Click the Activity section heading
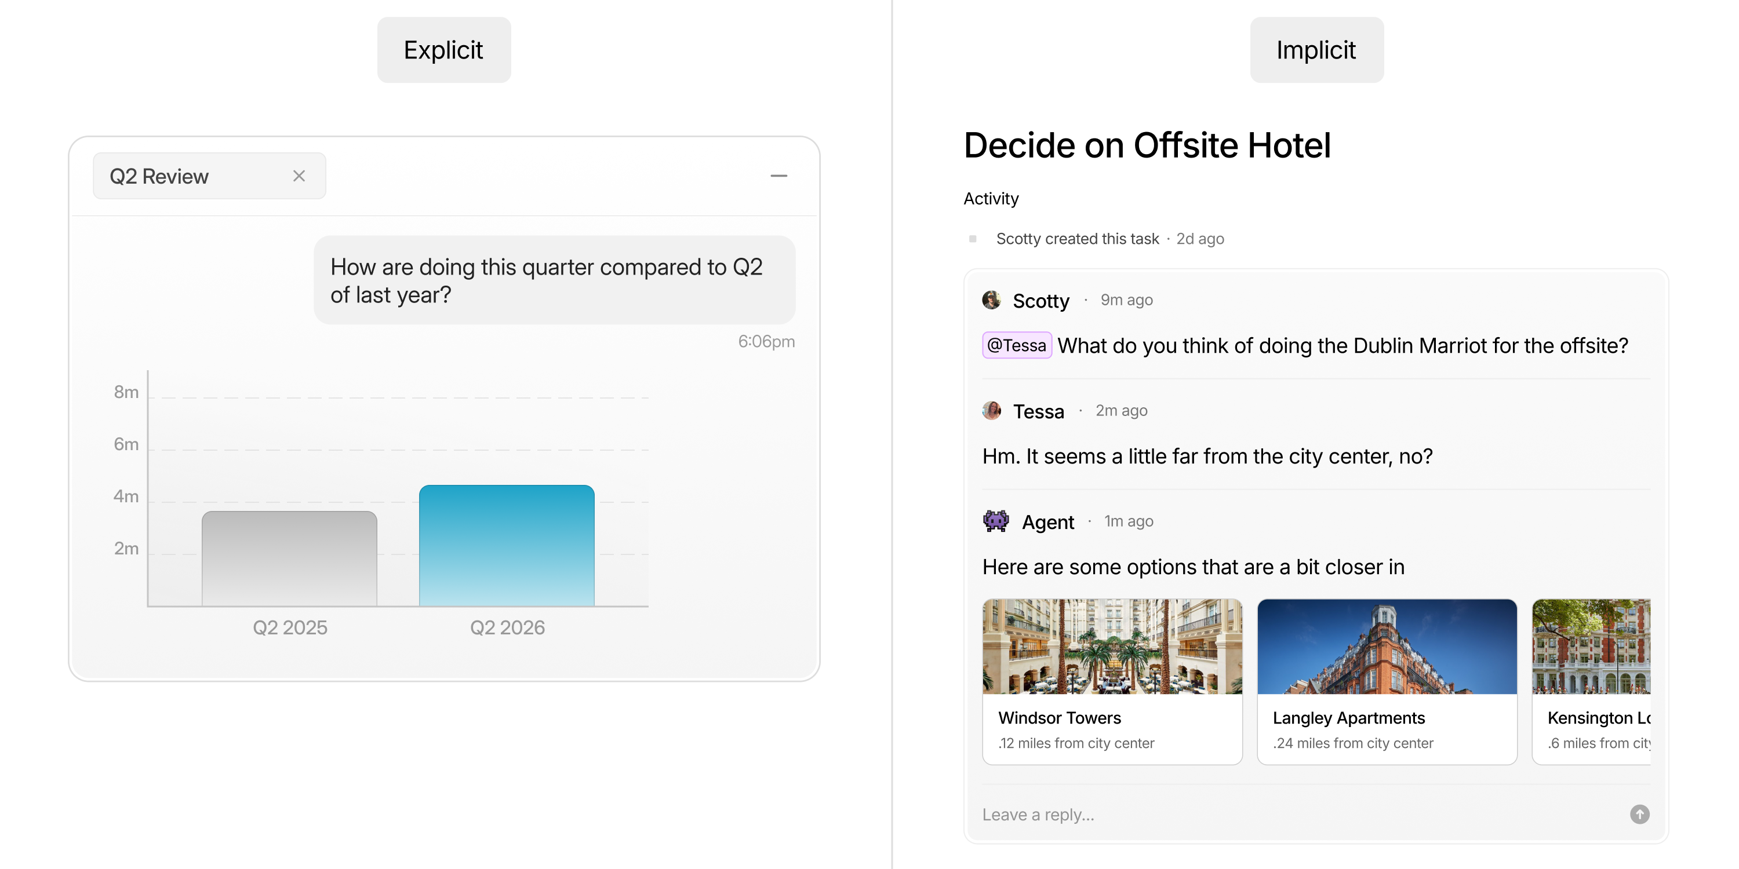 (990, 198)
